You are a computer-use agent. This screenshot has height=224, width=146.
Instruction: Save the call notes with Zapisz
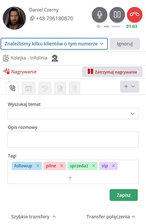pos(123,195)
